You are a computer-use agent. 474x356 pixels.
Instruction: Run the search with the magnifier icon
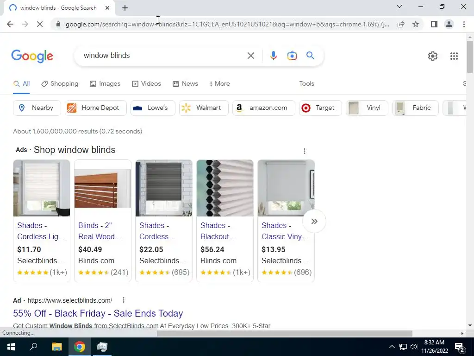pyautogui.click(x=310, y=56)
